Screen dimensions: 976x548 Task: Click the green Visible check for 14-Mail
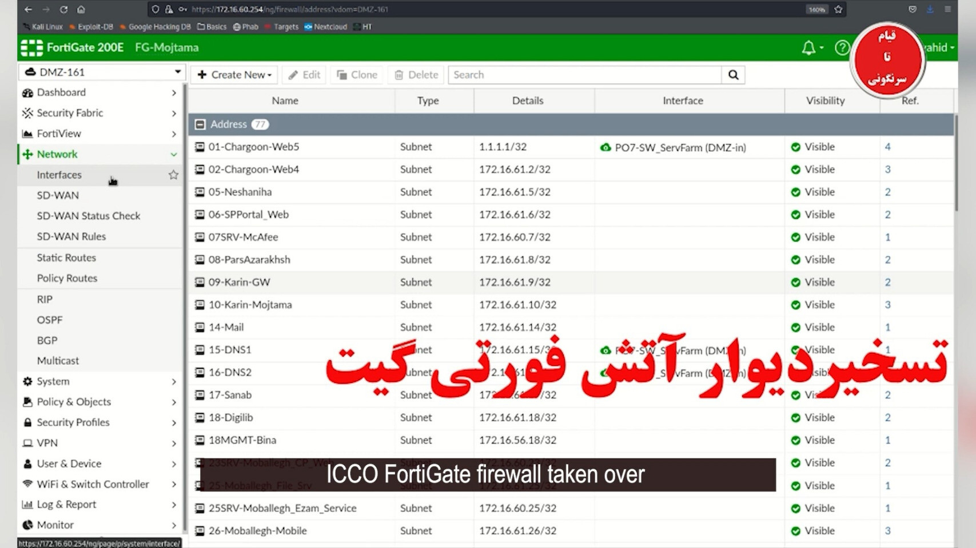[x=795, y=328]
